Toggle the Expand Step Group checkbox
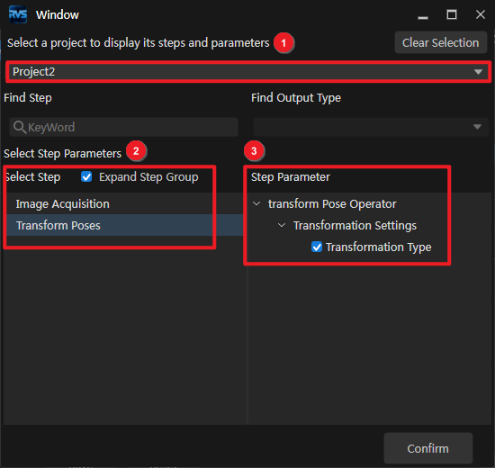This screenshot has height=468, width=495. 86,176
